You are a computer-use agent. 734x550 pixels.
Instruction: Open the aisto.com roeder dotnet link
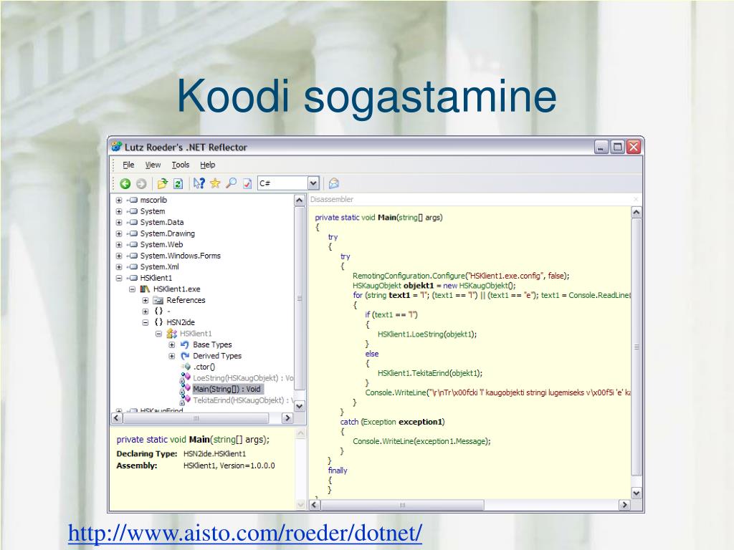pos(245,533)
